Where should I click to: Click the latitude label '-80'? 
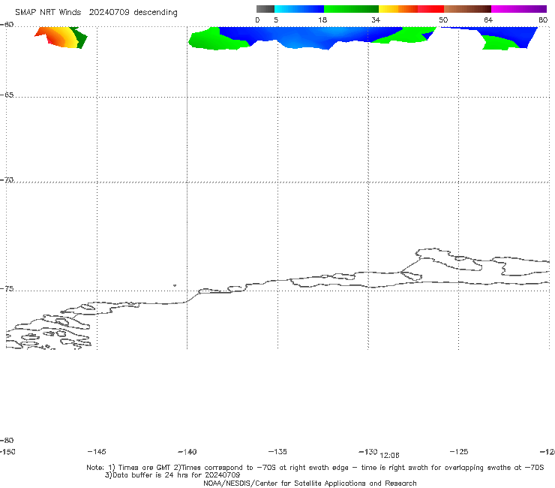click(x=7, y=441)
